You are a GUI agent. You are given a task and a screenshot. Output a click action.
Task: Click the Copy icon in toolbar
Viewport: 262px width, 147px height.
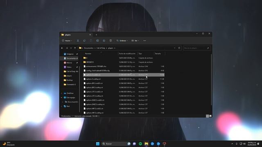84,41
